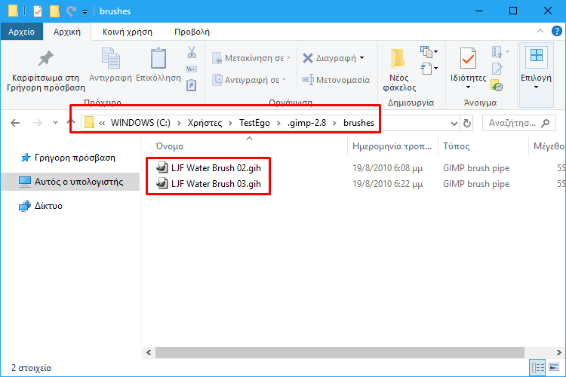
Task: Click the date 19/8/2010 6:22 μμ
Action: [387, 184]
